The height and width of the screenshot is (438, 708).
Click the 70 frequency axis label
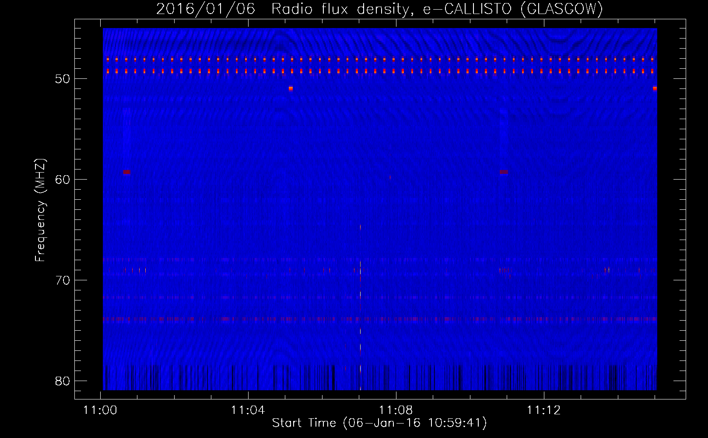coord(63,280)
